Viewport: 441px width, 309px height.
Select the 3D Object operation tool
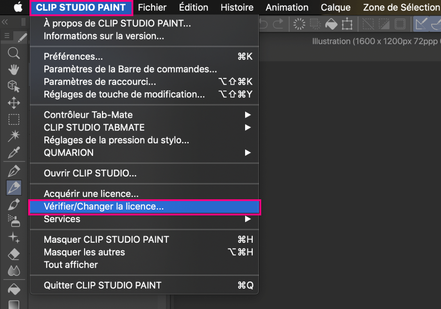tap(14, 86)
